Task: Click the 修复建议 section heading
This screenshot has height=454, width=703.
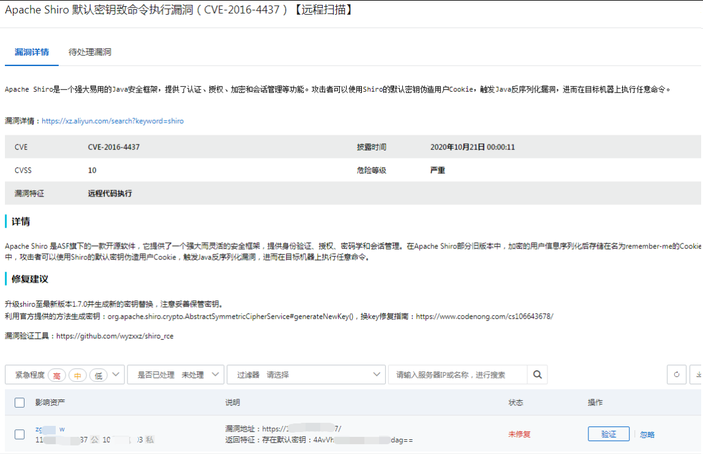Action: click(x=29, y=279)
